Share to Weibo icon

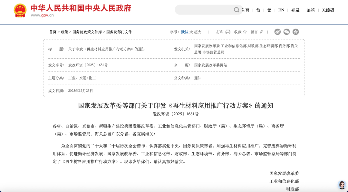pos(277,32)
